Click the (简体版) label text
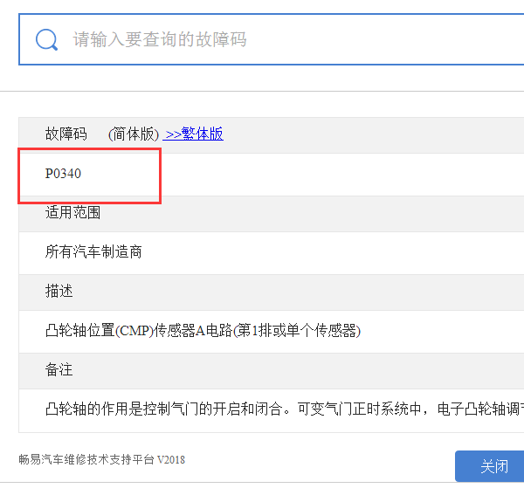The width and height of the screenshot is (524, 502). (134, 134)
